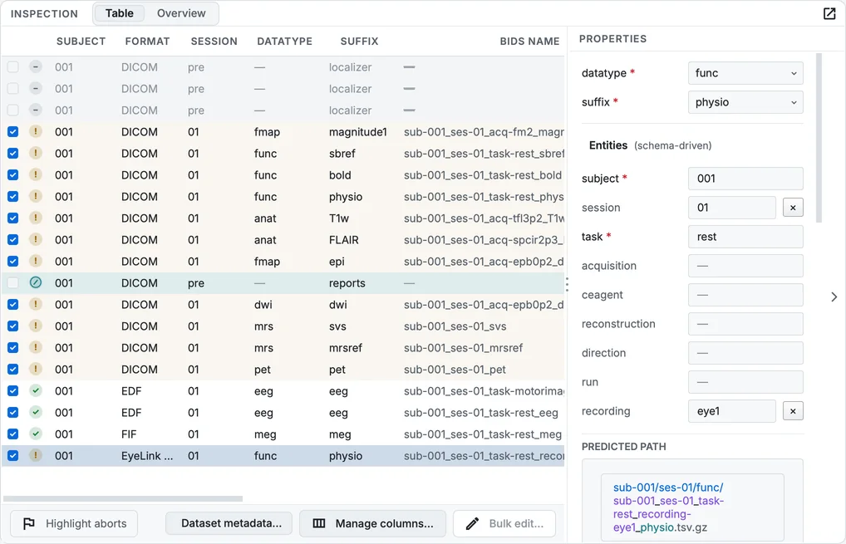Switch to the Overview tab

tap(181, 13)
